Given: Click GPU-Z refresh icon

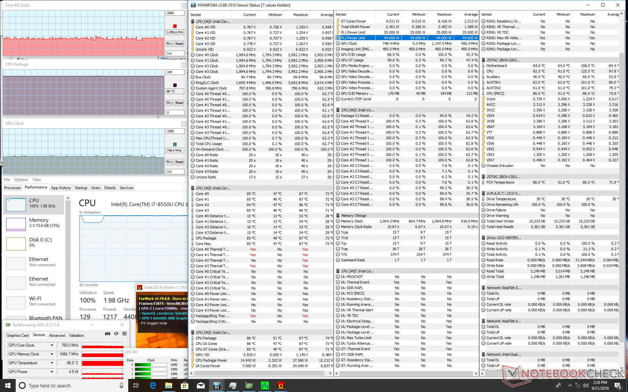Looking at the screenshot, I should coord(116,334).
